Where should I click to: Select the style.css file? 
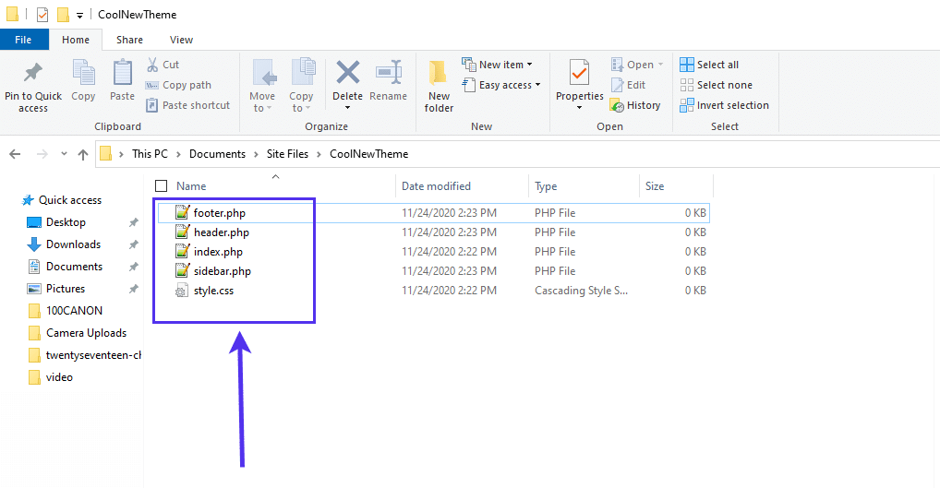point(212,291)
